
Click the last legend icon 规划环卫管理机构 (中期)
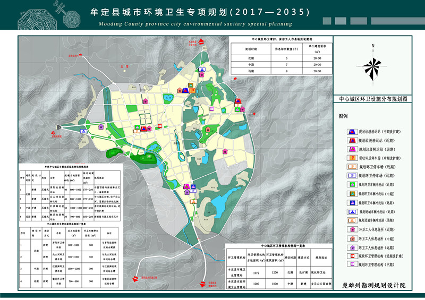[x=352, y=264]
